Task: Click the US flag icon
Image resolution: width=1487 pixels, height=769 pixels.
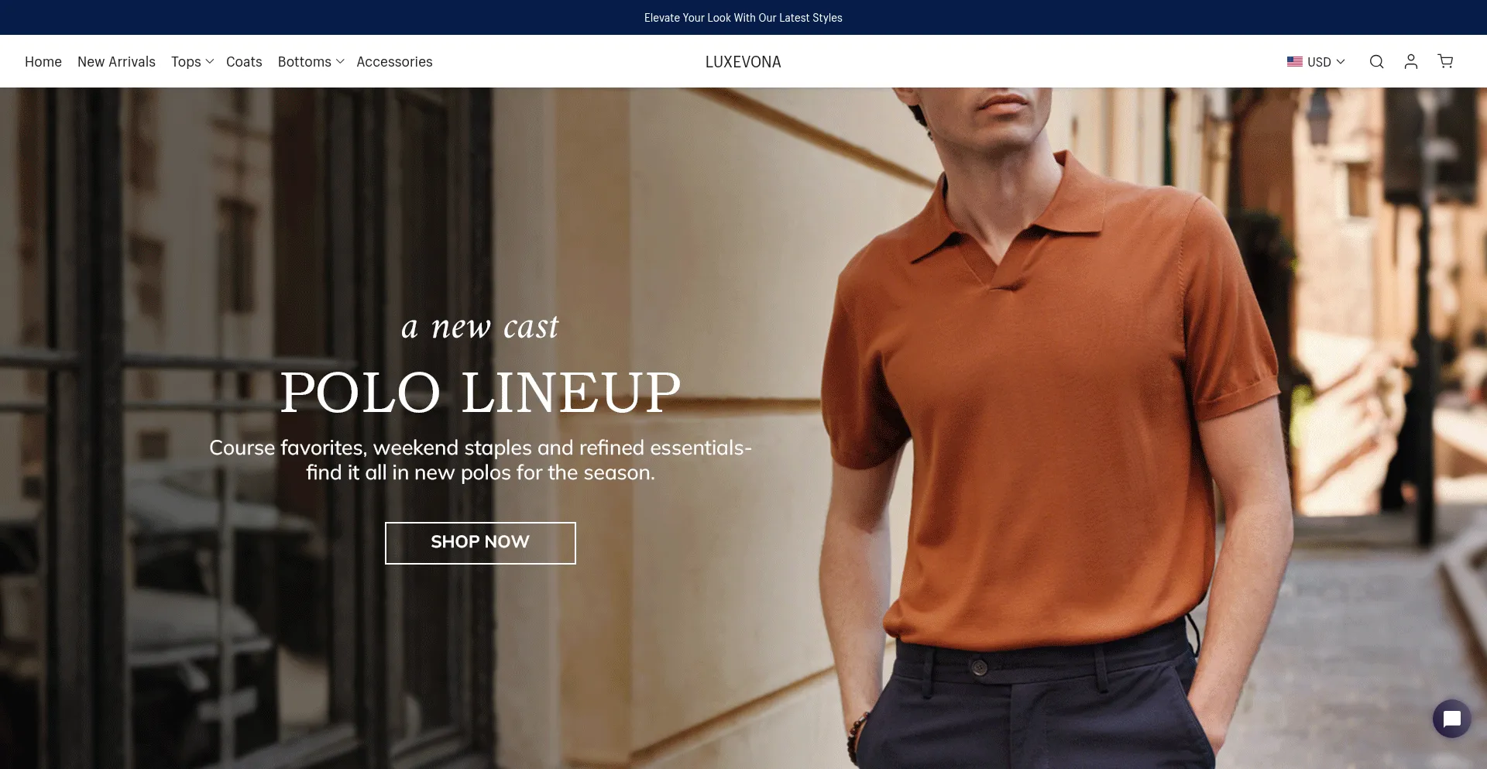Action: click(1295, 62)
